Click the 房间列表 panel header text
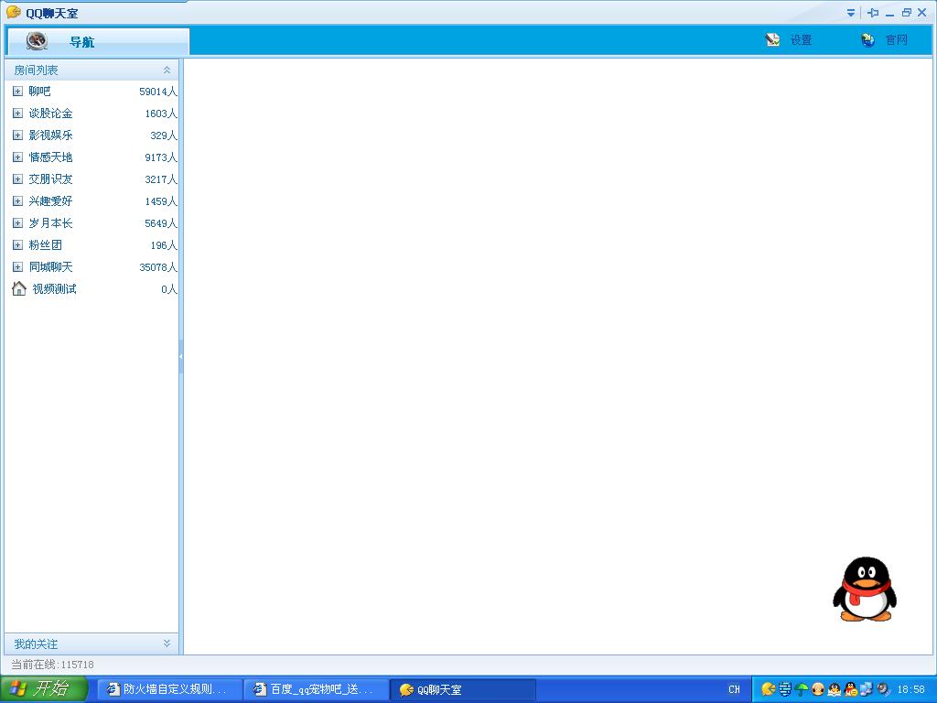Image resolution: width=937 pixels, height=703 pixels. point(36,70)
